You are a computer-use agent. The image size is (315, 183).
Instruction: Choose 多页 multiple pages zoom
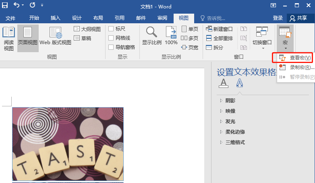click(x=190, y=38)
